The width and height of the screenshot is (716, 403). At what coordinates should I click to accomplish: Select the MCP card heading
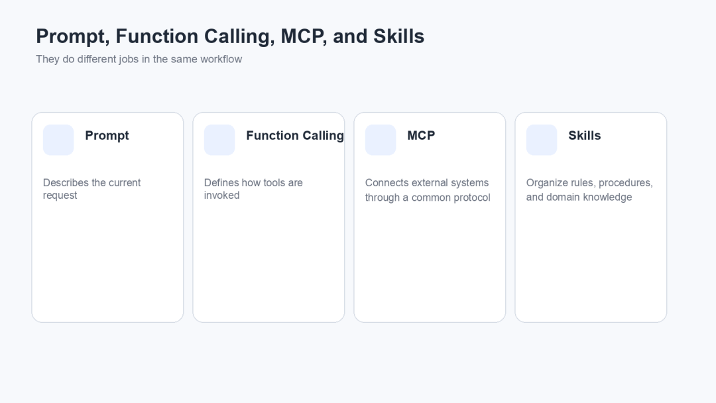coord(421,136)
